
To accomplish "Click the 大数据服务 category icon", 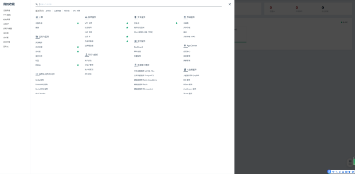I will pyautogui.click(x=185, y=70).
